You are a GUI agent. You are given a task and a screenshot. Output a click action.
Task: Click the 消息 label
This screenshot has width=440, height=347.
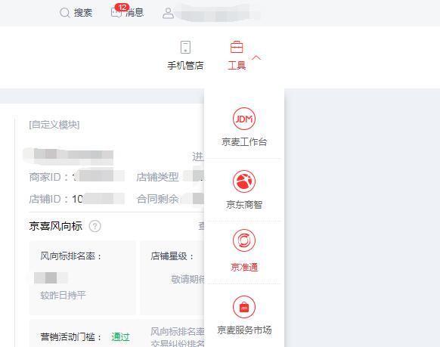(x=135, y=13)
